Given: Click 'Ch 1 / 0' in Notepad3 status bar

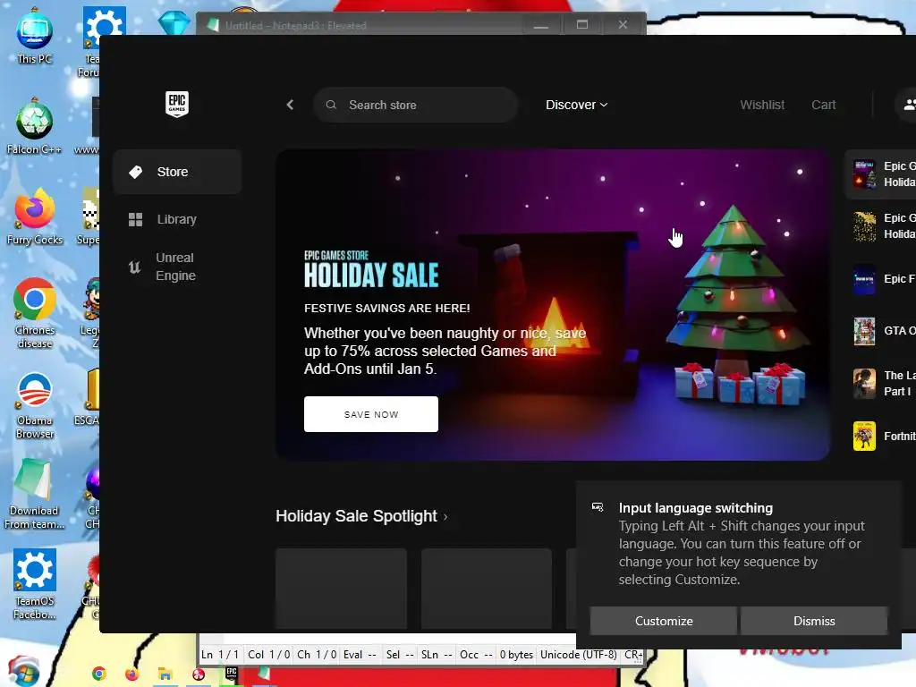Looking at the screenshot, I should 317,654.
